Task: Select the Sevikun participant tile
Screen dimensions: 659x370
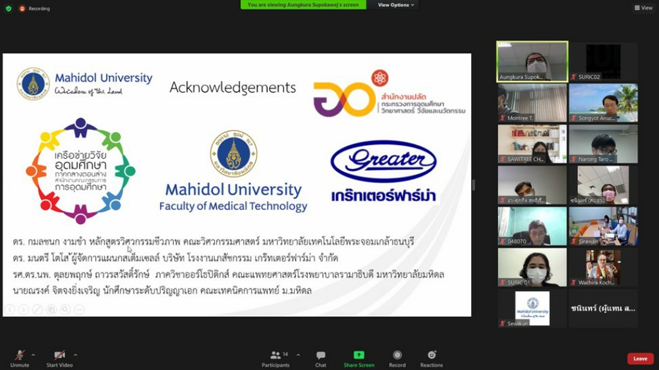Action: [x=532, y=309]
